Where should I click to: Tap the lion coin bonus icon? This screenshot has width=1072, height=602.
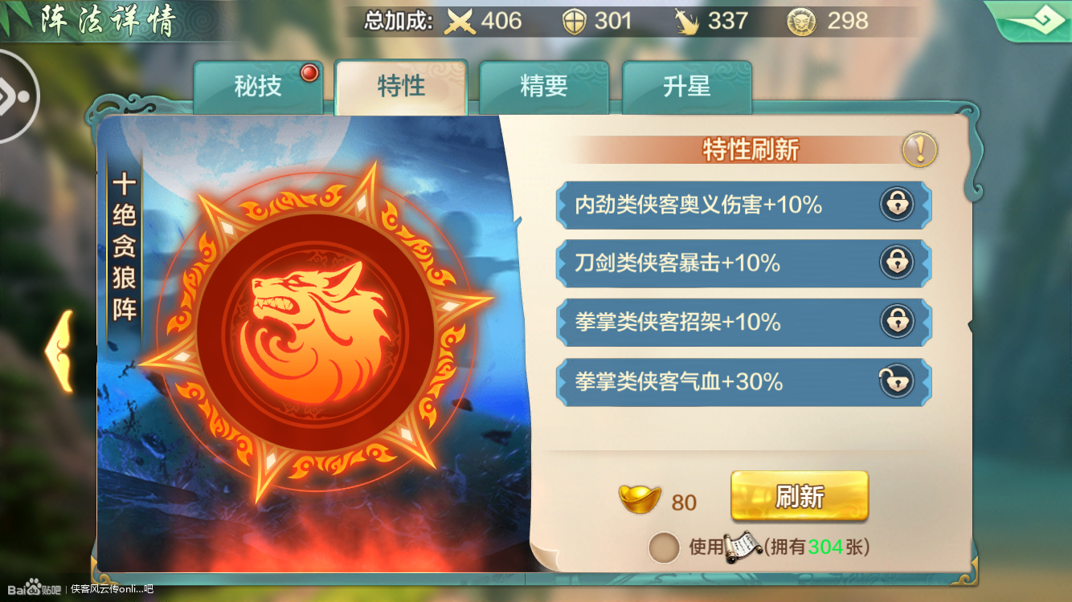coord(802,21)
